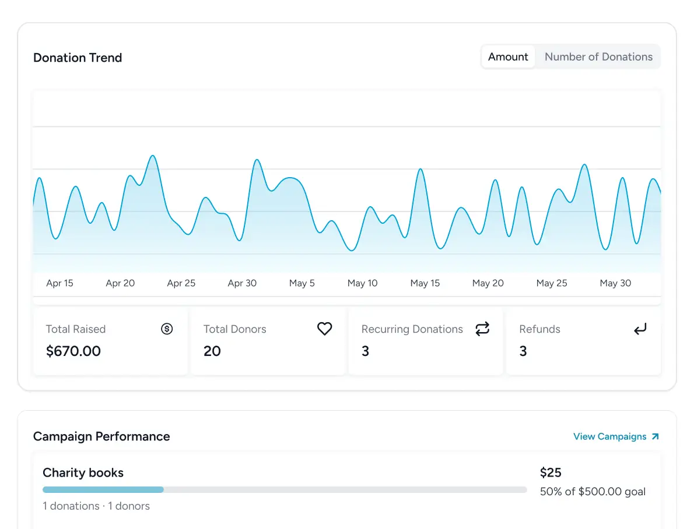Click the Recurring Donations label
The width and height of the screenshot is (694, 529).
[412, 329]
